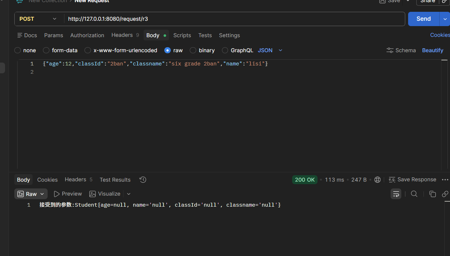Open the request Headers 9 tab

(125, 35)
